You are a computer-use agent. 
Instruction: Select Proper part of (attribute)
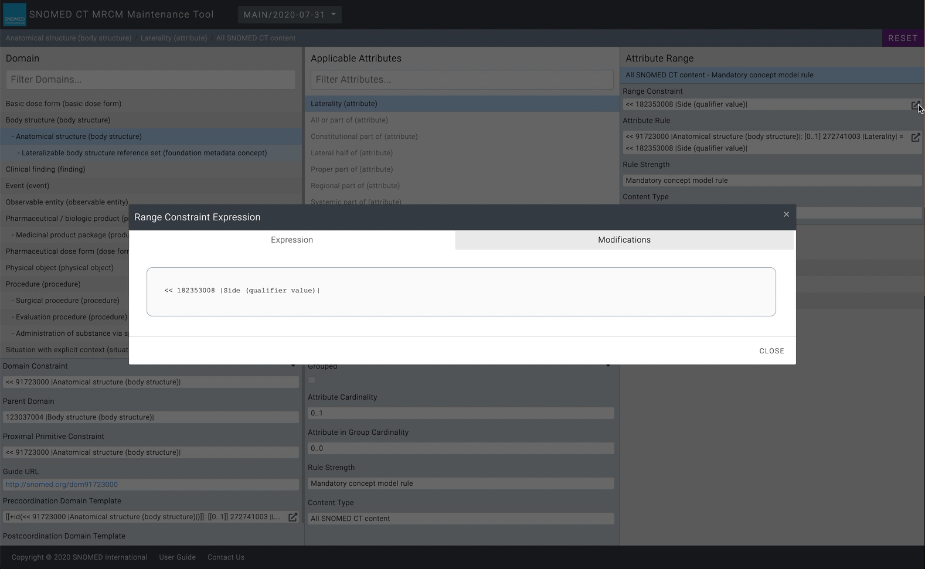pos(462,169)
